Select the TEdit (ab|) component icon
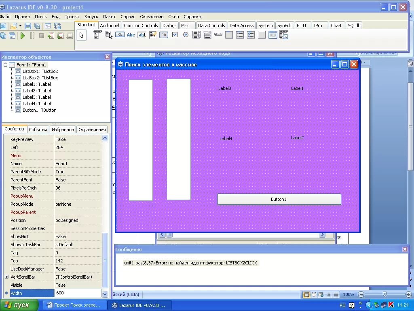The height and width of the screenshot is (311, 414). coord(142,35)
